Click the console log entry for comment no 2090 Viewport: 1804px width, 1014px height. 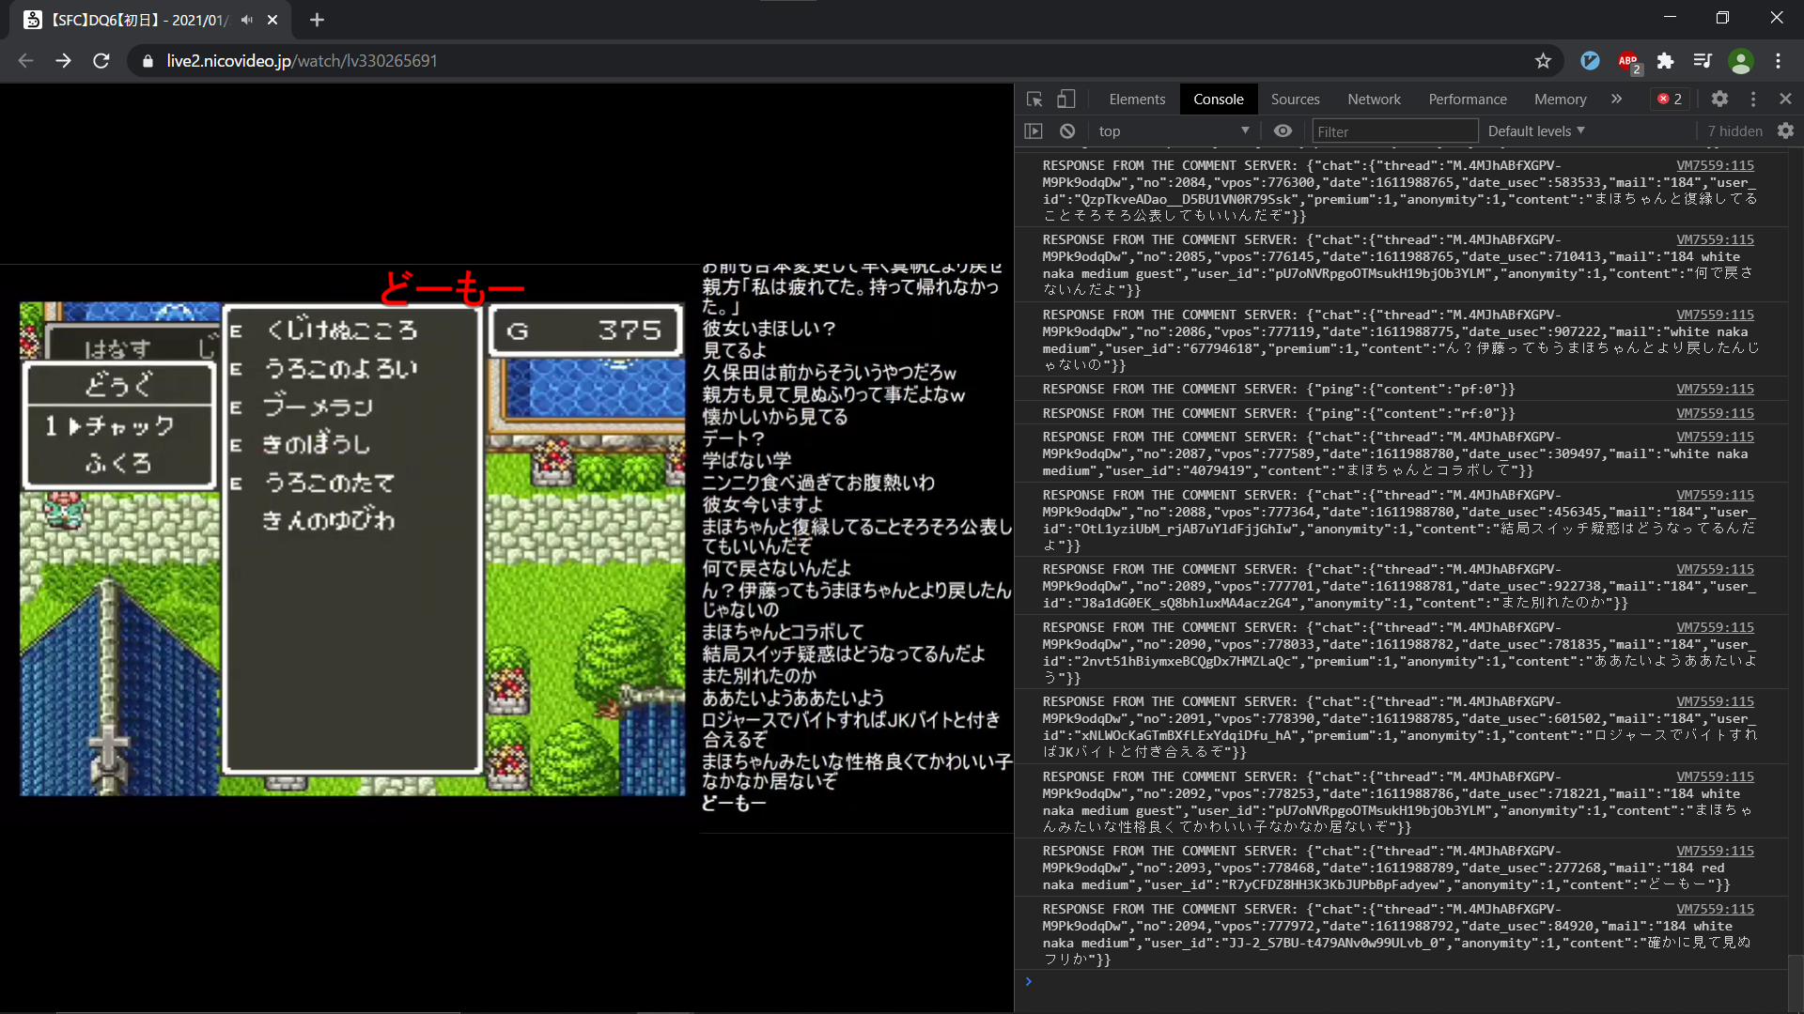[x=1401, y=653]
